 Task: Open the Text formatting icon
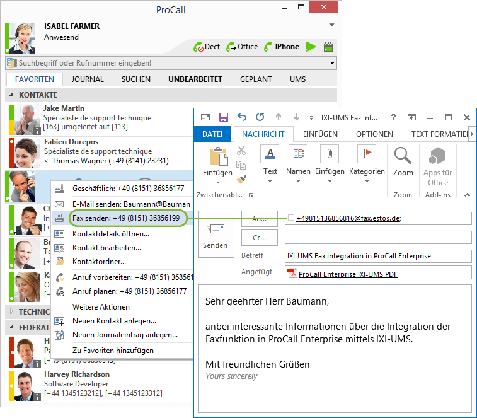click(270, 154)
